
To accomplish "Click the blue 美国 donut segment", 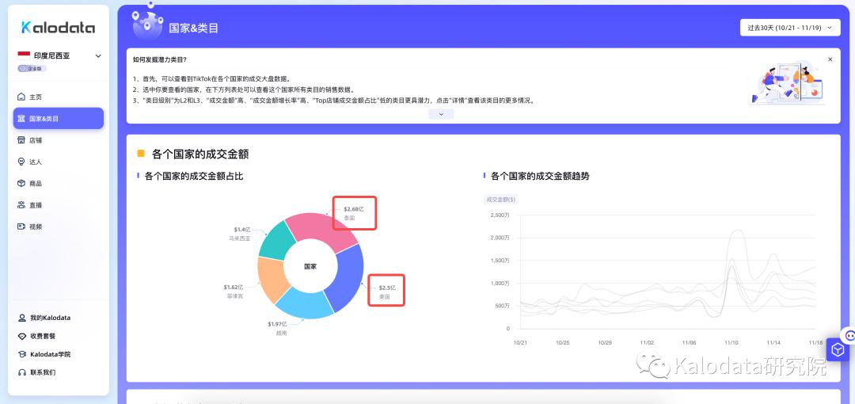I will [x=347, y=277].
